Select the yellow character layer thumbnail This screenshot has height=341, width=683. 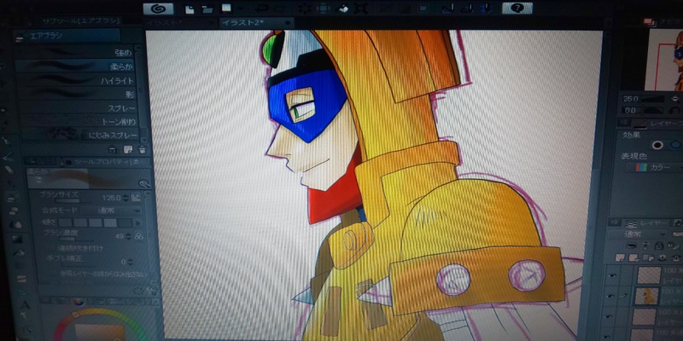[646, 296]
